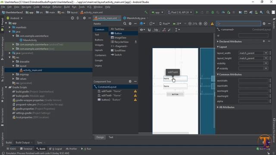Open the Refactor menu
Image resolution: width=276 pixels, height=155 pixels.
click(57, 7)
